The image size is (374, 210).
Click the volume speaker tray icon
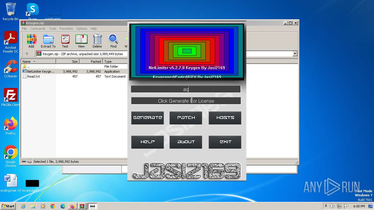tap(333, 206)
